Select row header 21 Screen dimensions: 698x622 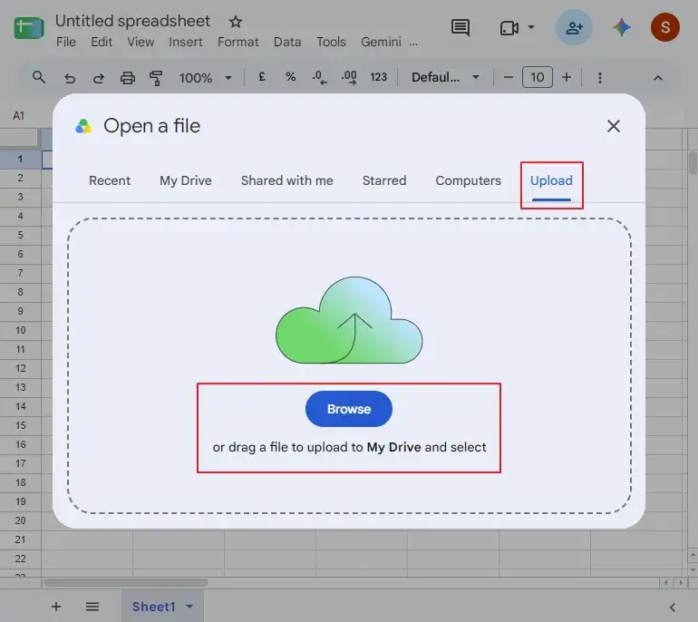click(x=21, y=539)
